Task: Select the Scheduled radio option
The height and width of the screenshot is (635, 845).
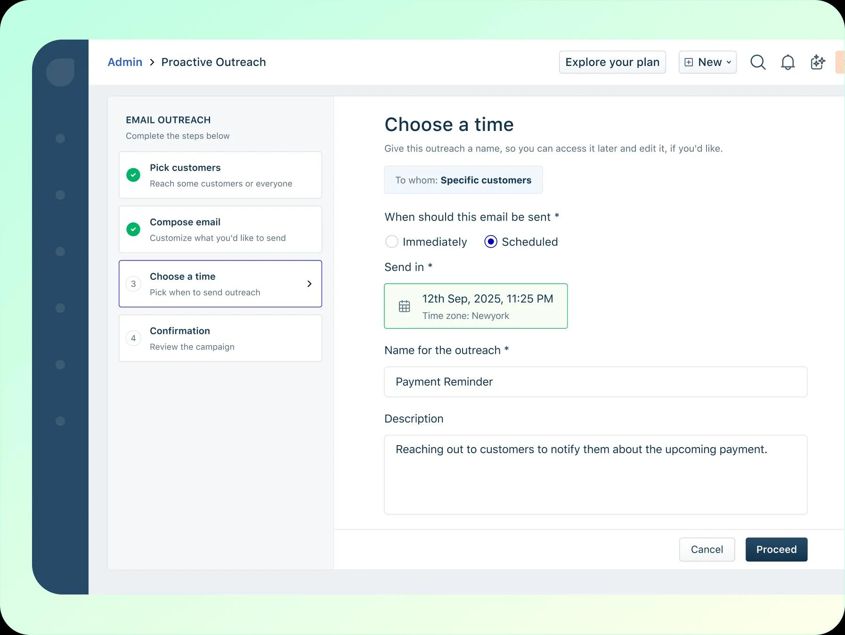Action: point(490,242)
